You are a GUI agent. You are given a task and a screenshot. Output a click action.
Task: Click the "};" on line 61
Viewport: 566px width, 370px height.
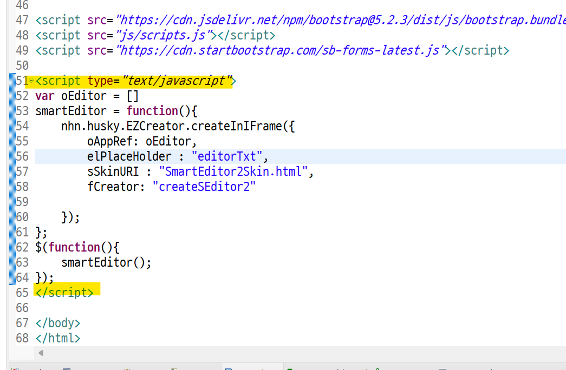click(x=41, y=232)
